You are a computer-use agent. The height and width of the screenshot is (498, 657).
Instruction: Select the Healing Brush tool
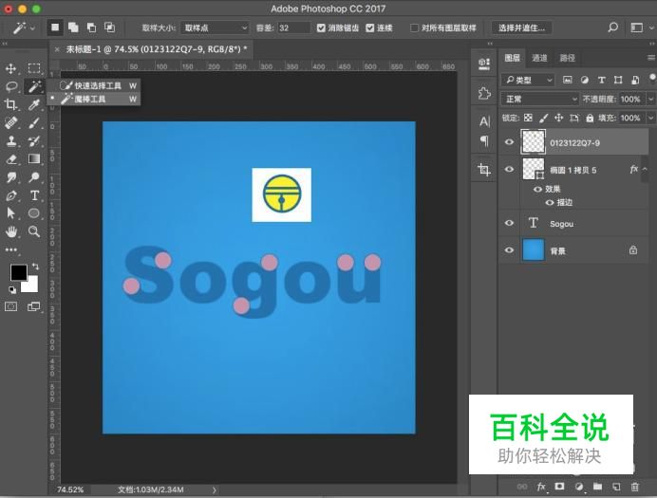[10, 122]
